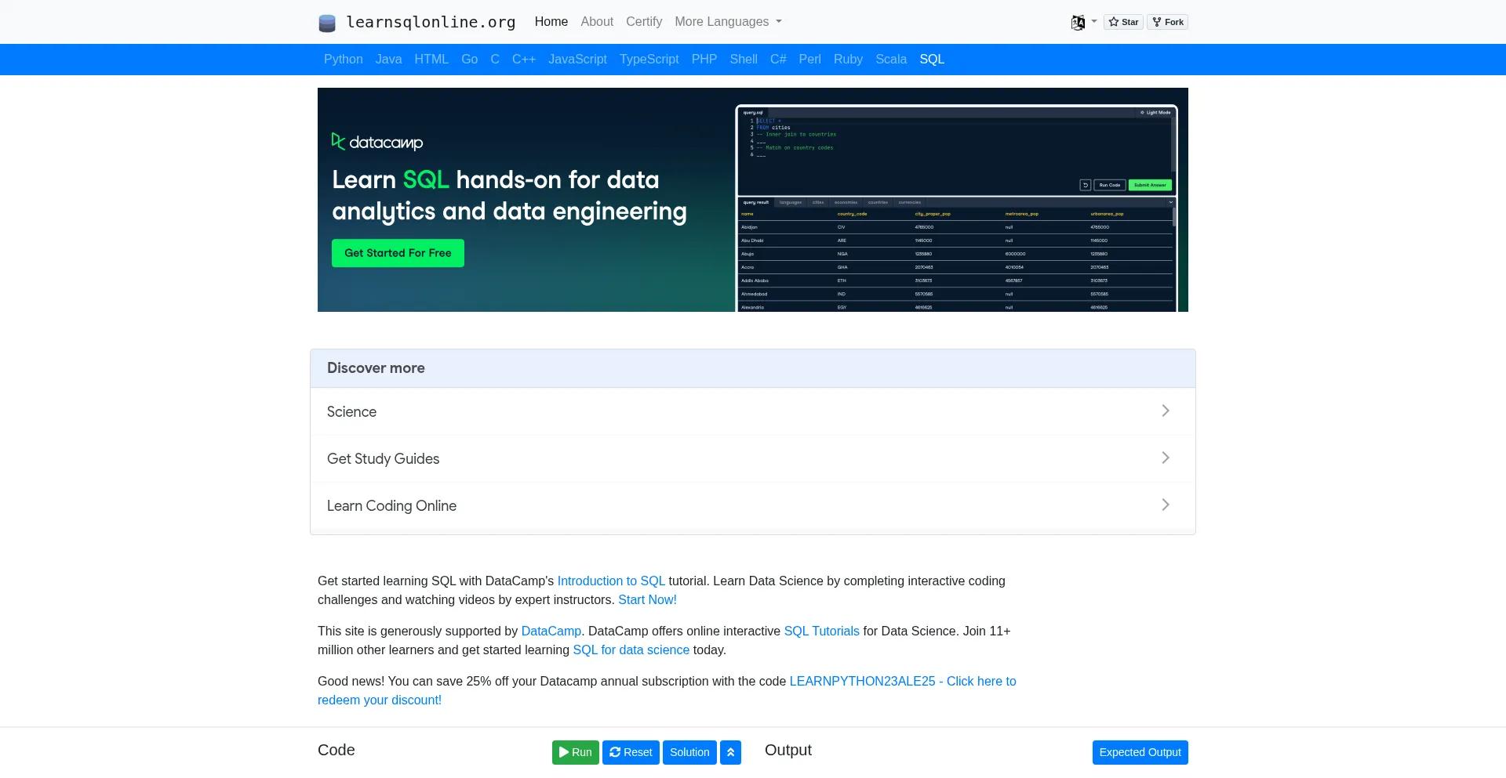Switch to the Go language tab
The width and height of the screenshot is (1506, 778).
tap(469, 60)
